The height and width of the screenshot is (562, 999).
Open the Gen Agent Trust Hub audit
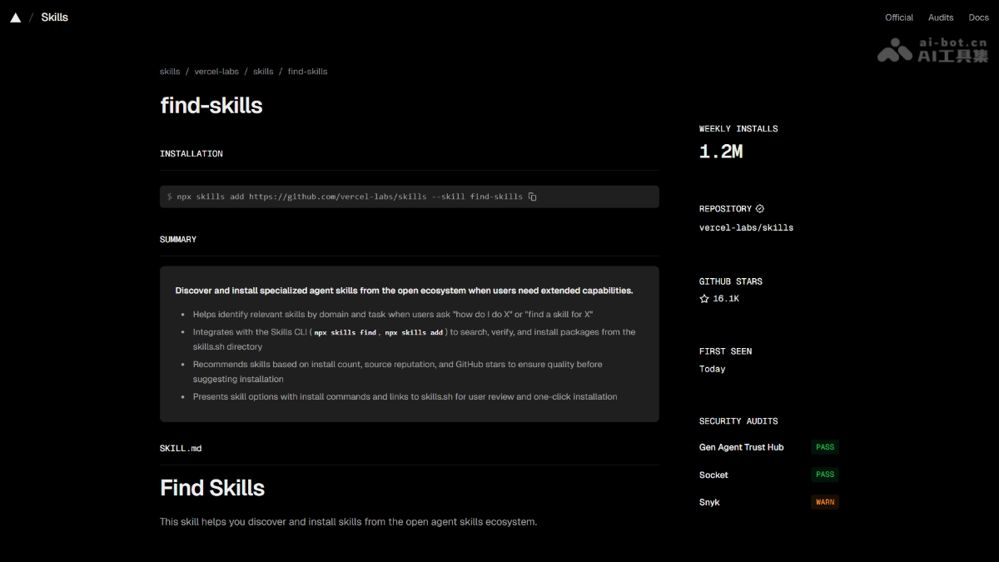click(741, 447)
